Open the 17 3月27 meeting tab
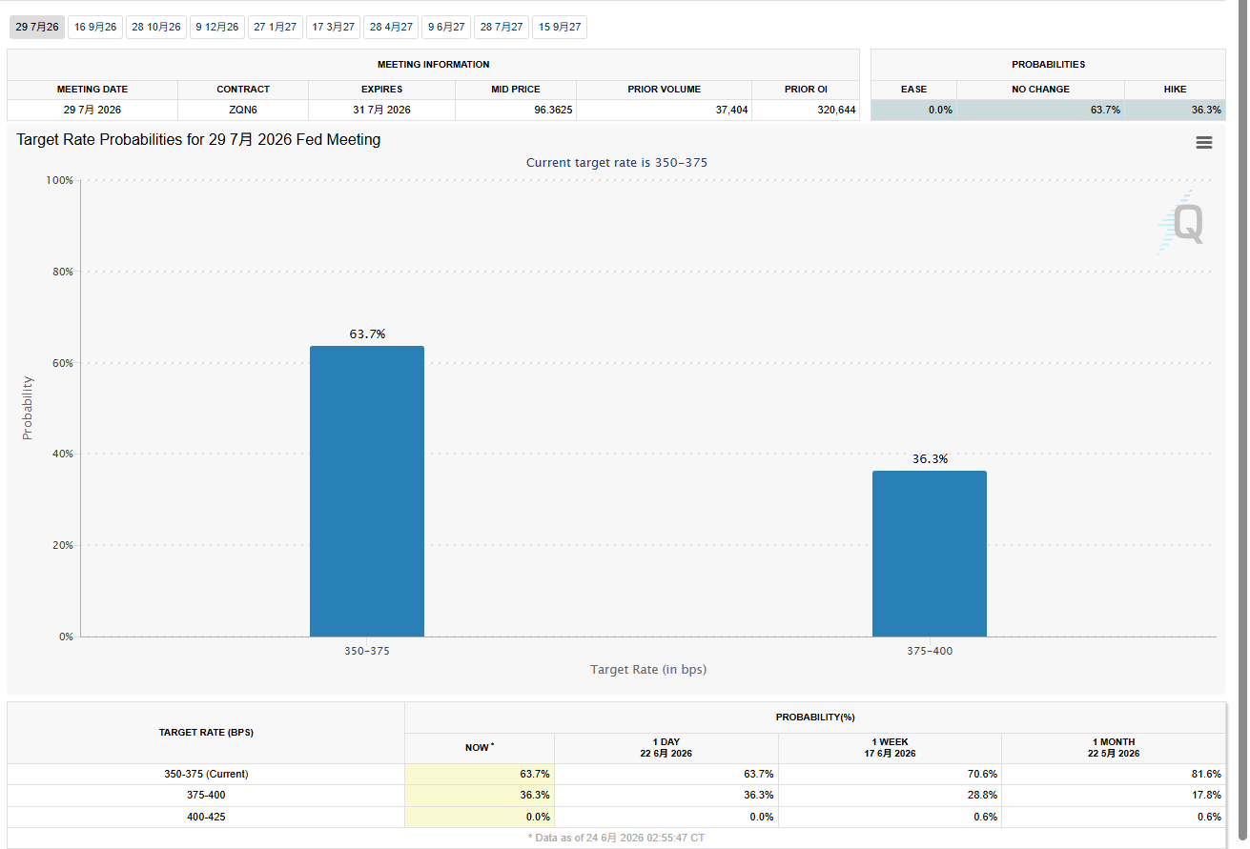This screenshot has height=849, width=1250. [334, 27]
